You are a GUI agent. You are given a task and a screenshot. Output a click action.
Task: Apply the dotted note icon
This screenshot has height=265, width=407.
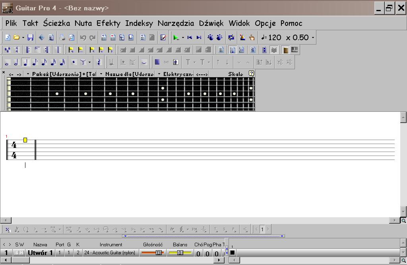pos(74,62)
